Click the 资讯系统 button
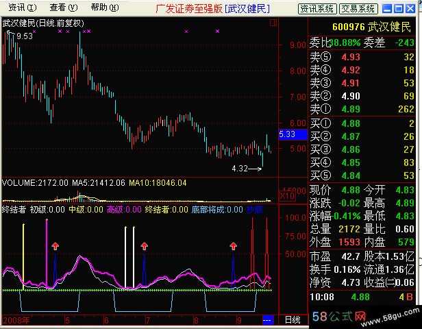The height and width of the screenshot is (329, 422). coord(317,9)
